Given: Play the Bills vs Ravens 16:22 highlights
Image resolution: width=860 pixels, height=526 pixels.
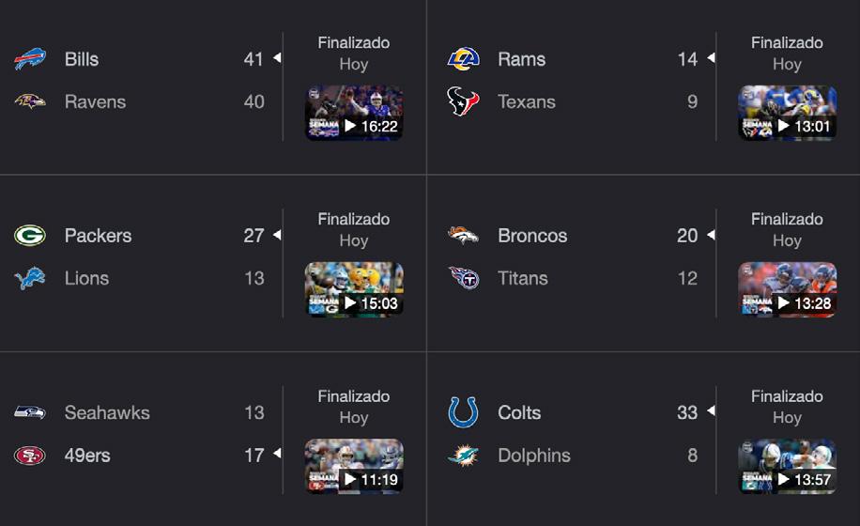Looking at the screenshot, I should pos(354,114).
